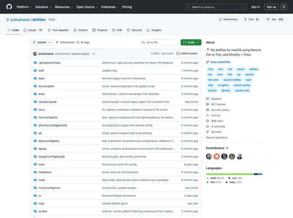
Task: Click the Notifications bell icon
Action: pos(220,20)
